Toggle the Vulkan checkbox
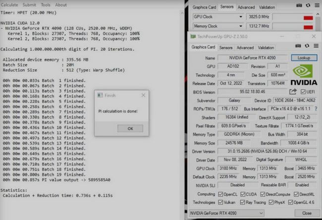Image resolution: width=322 pixels, height=220 pixels. click(x=221, y=202)
